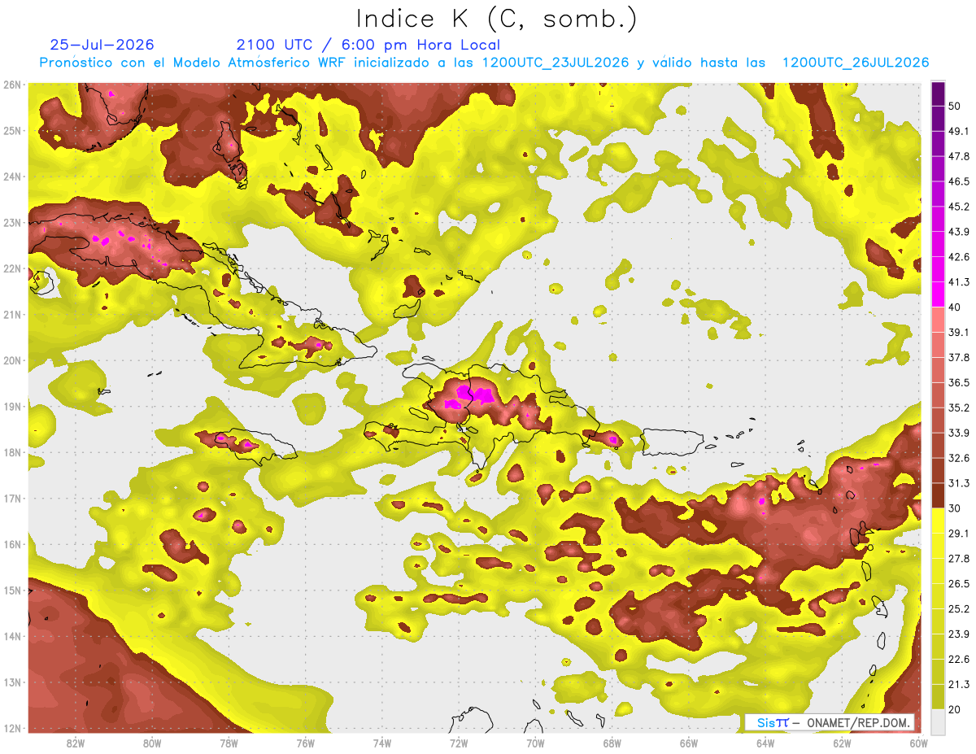Screen dimensions: 976x754
Task: Click the '22.6' colorbar value
Action: point(959,659)
